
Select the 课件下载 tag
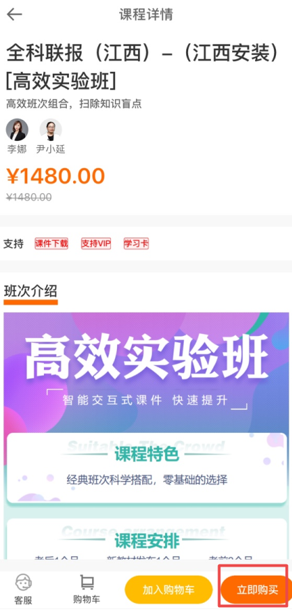(x=52, y=243)
